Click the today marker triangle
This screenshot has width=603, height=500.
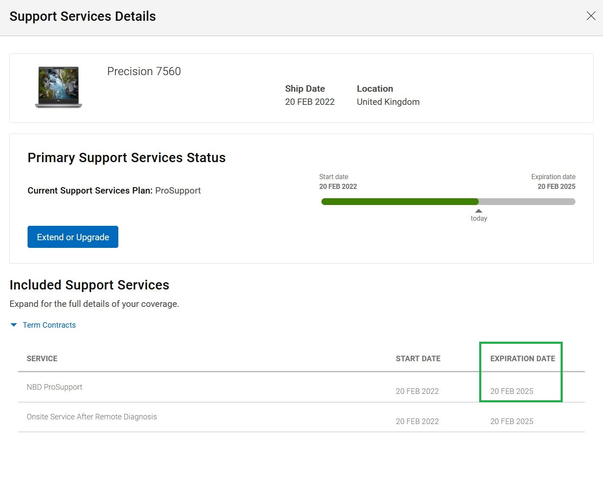pos(479,211)
